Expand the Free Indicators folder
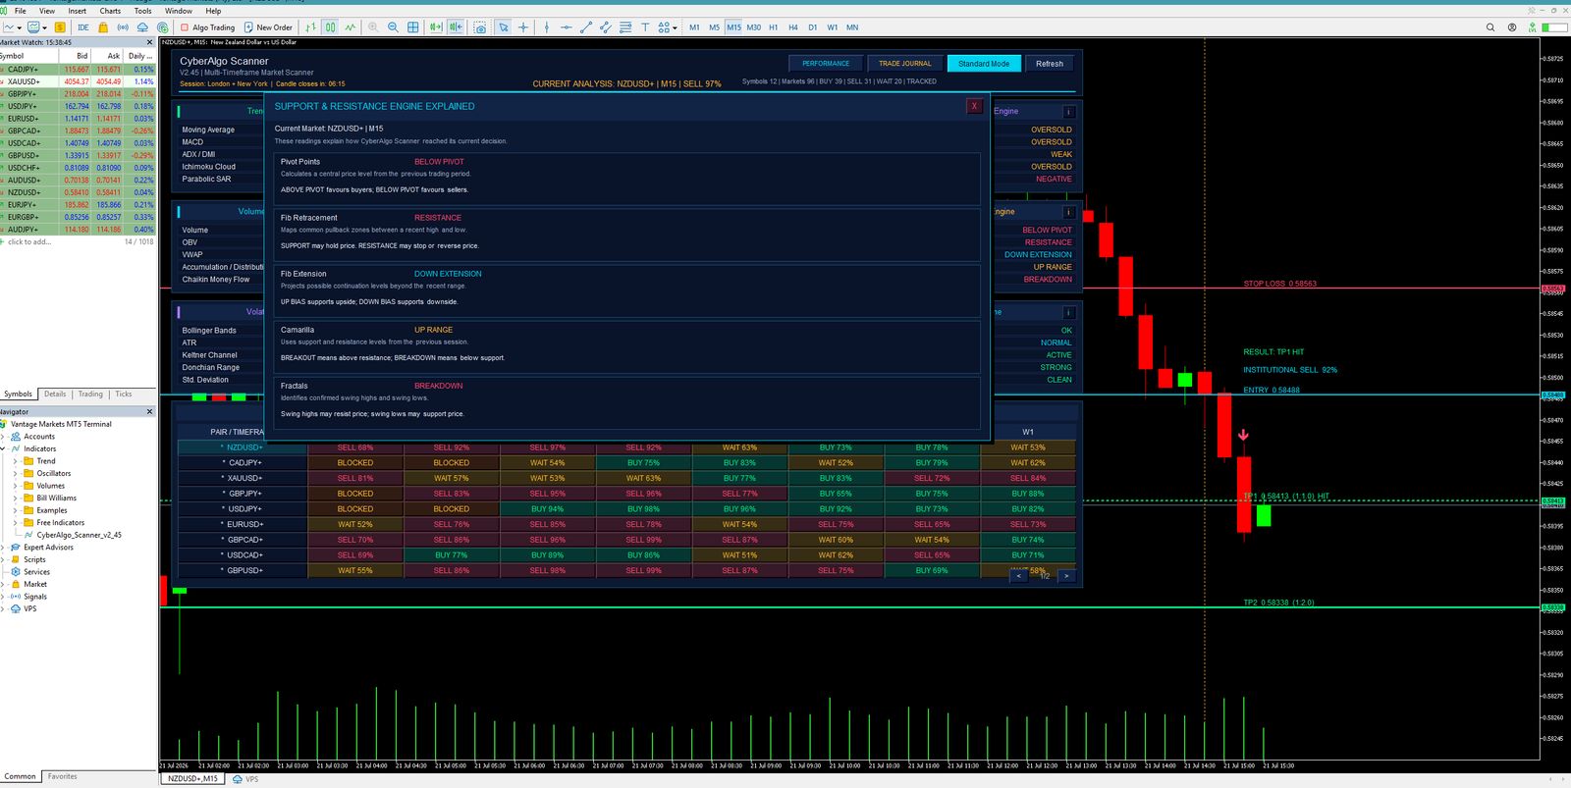Screen dimensions: 1571x788 point(16,522)
